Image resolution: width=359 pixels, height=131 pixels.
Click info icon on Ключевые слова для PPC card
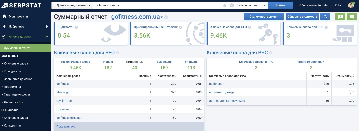click(326, 27)
